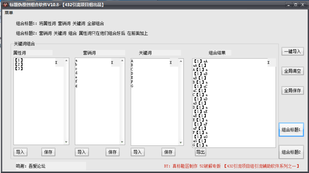Select the 【1】 line in 属性词
The height and width of the screenshot is (173, 309).
pyautogui.click(x=19, y=60)
